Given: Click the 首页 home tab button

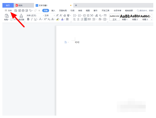Looking at the screenshot, I should click(8, 5).
